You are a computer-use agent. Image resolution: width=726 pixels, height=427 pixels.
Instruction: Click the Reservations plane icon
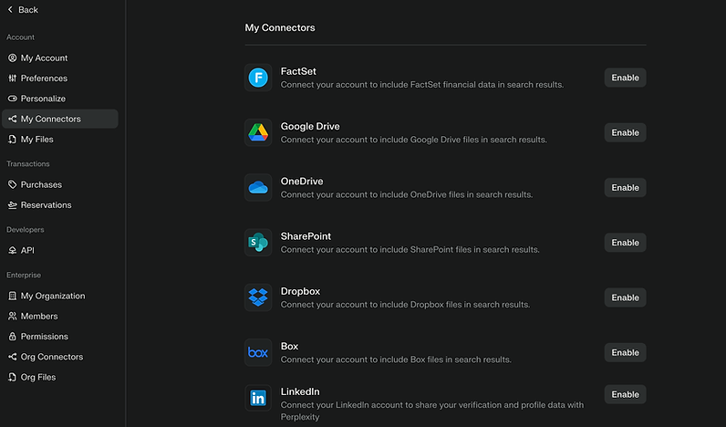(13, 205)
